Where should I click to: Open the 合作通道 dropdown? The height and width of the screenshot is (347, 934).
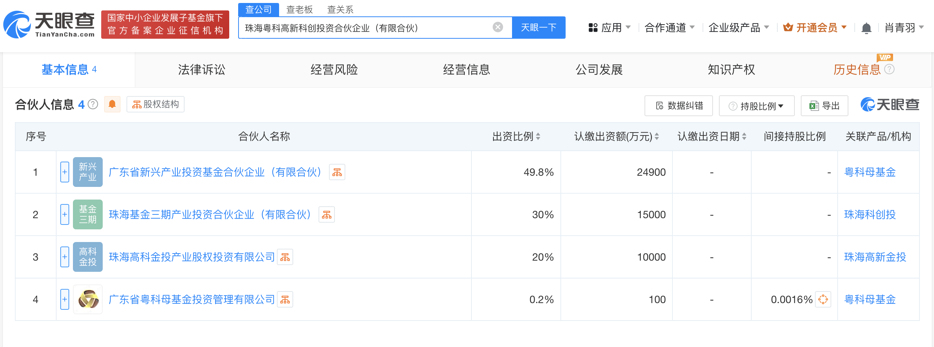tap(669, 28)
